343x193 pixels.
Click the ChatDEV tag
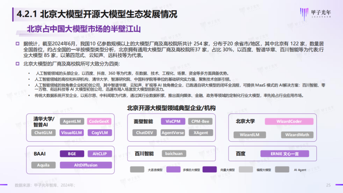click(145, 133)
